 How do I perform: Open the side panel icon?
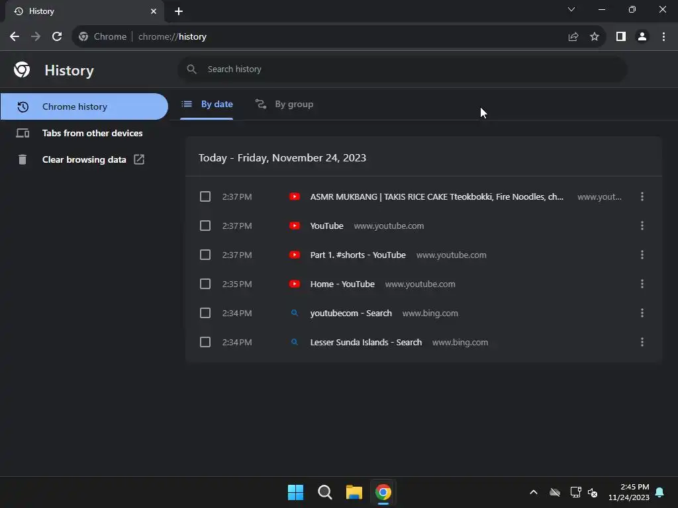[621, 37]
